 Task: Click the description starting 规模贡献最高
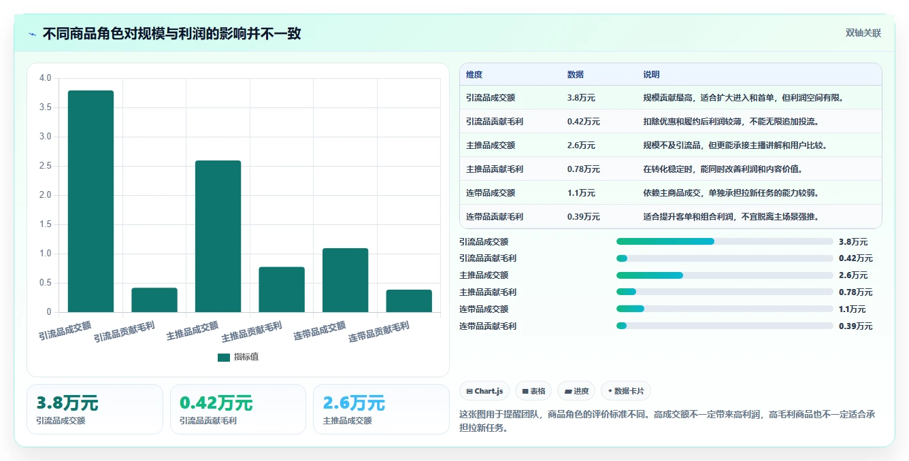point(745,98)
